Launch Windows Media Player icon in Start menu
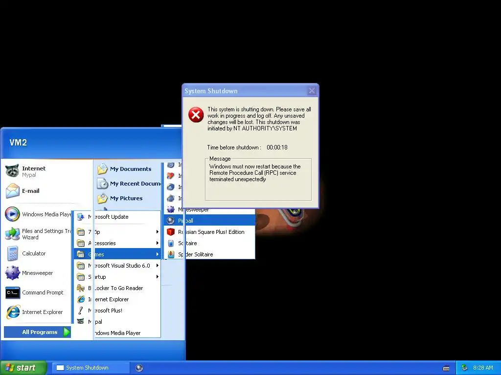This screenshot has width=501, height=375. 12,214
